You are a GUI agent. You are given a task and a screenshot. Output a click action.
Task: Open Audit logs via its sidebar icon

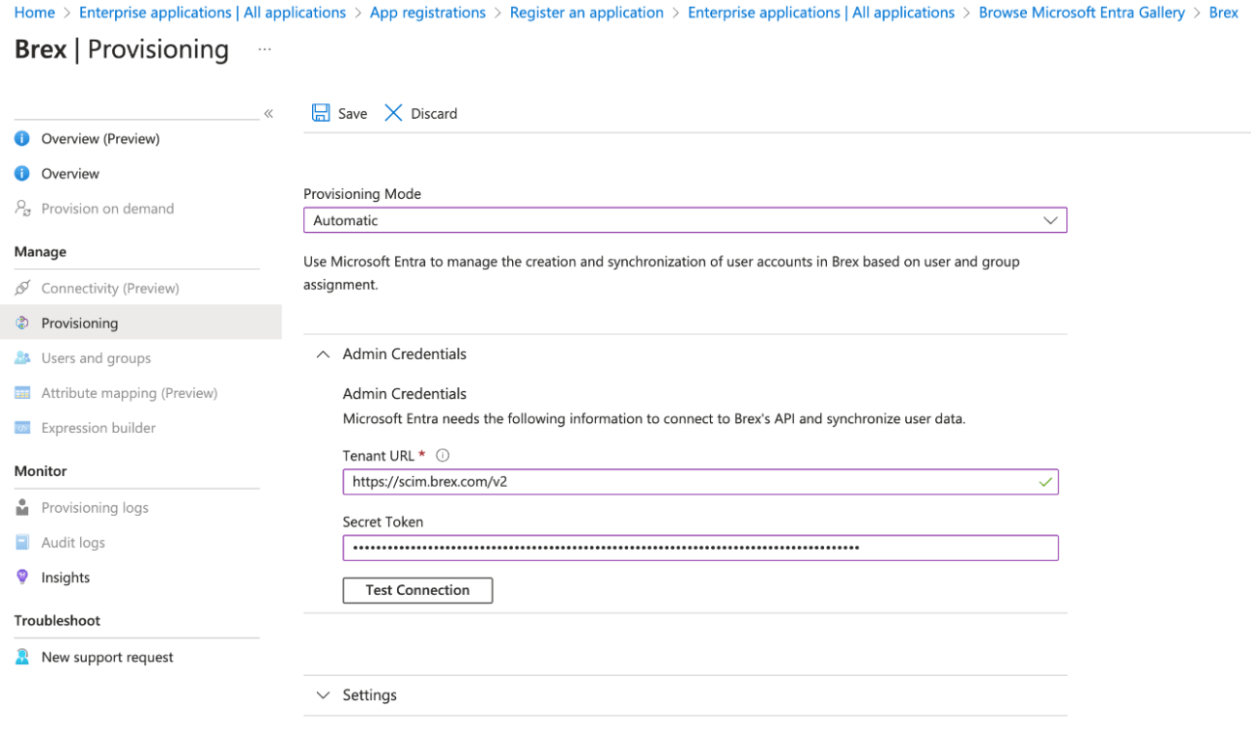click(24, 542)
